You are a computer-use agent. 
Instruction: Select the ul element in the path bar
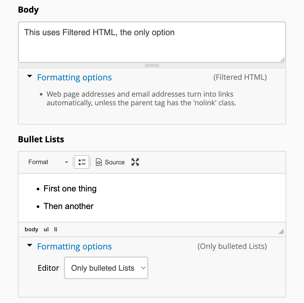point(46,229)
